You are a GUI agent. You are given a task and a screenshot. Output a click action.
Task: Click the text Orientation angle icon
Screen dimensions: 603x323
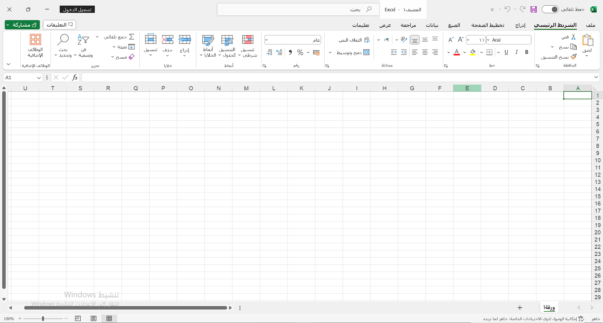(x=404, y=39)
